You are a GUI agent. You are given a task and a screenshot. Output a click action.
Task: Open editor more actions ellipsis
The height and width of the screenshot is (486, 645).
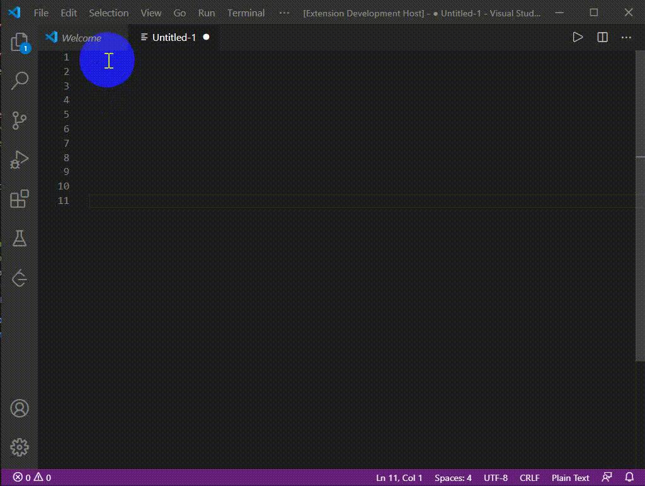coord(626,37)
